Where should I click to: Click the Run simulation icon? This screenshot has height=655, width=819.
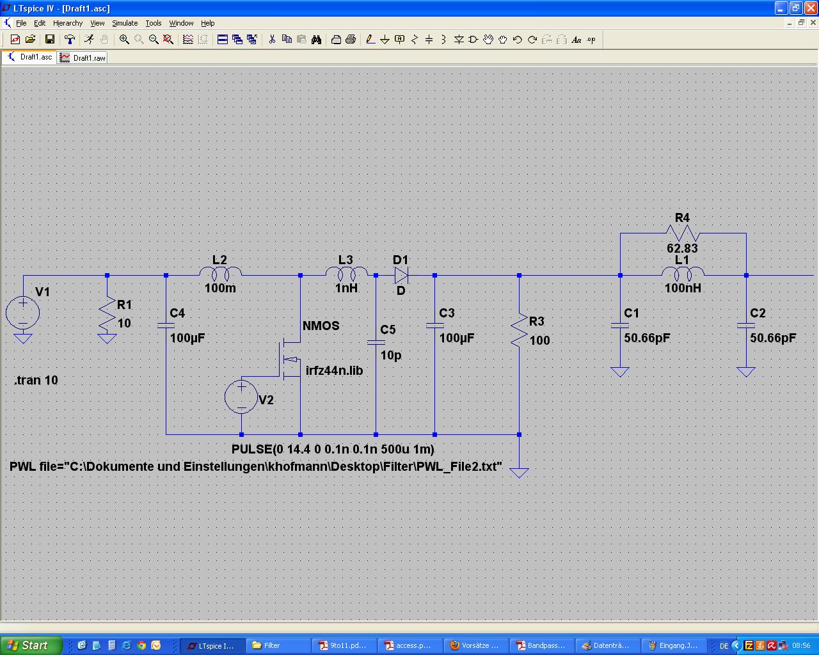[x=89, y=40]
